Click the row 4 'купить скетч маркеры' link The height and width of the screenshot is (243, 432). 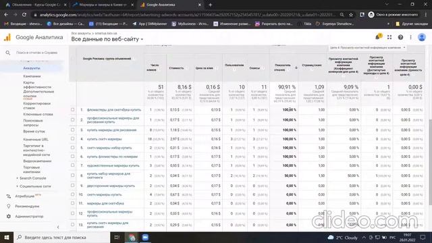point(104,139)
